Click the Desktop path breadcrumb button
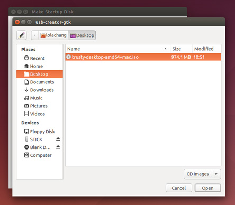 82,35
